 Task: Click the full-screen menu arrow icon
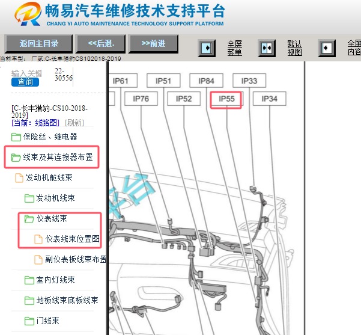coord(207,48)
